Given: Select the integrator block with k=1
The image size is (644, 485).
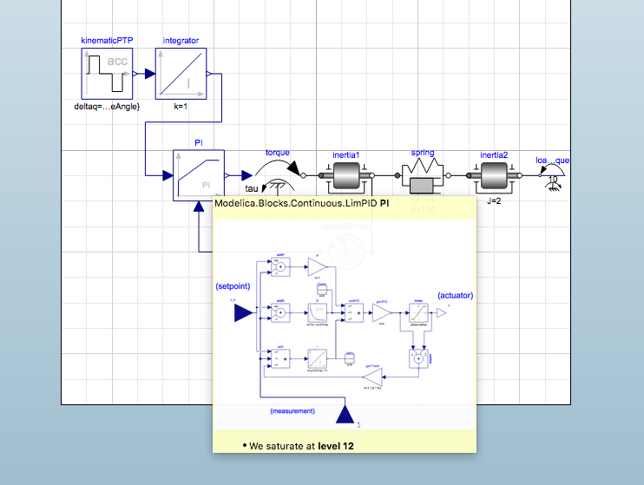Looking at the screenshot, I should tap(181, 74).
